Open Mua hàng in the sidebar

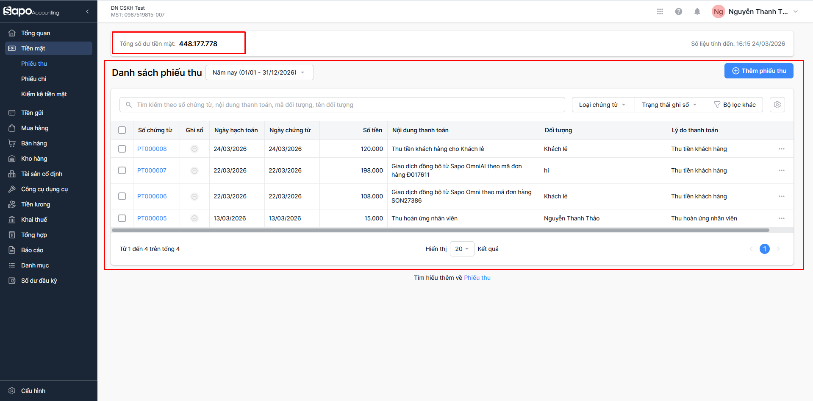coord(48,128)
